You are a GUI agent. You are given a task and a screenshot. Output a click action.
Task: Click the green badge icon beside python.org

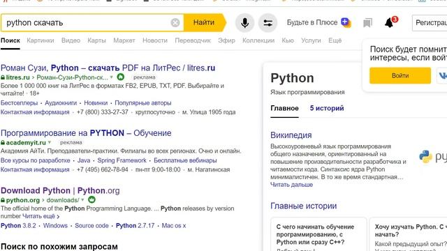click(x=91, y=200)
